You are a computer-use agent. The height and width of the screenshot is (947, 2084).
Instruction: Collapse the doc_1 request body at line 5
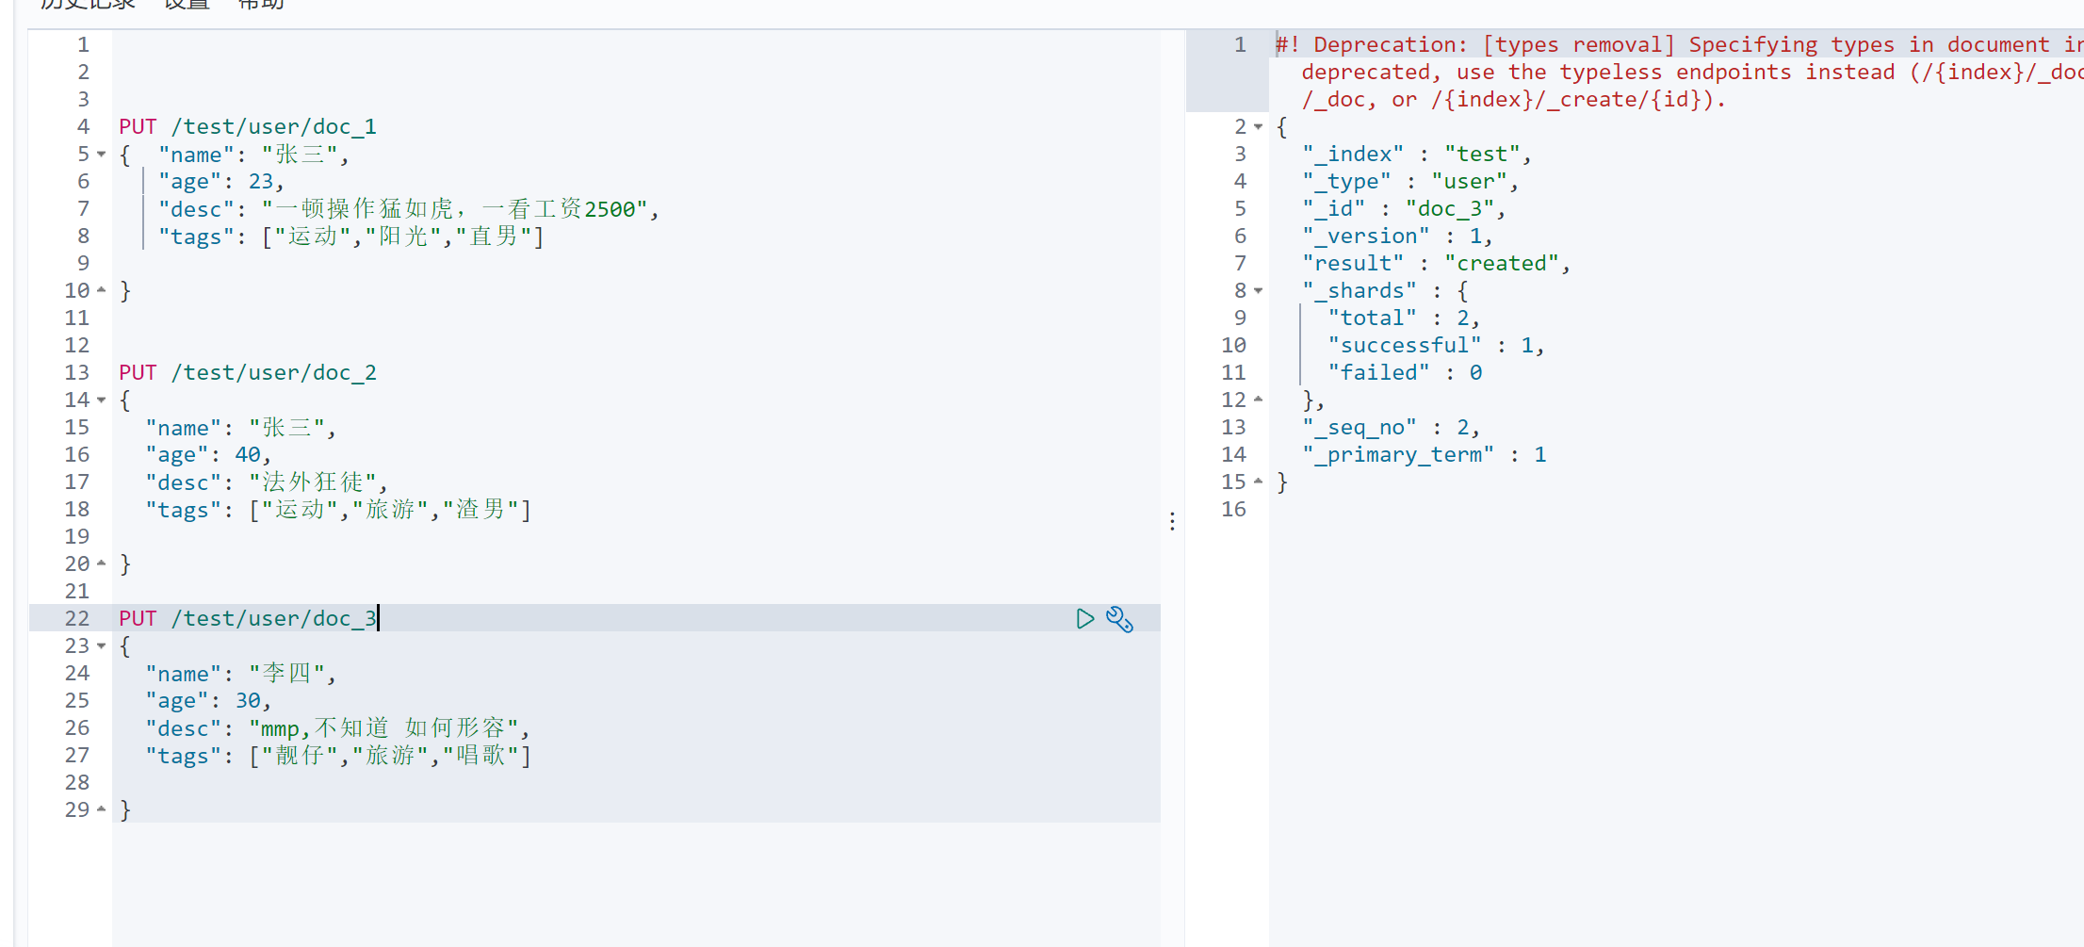click(102, 154)
